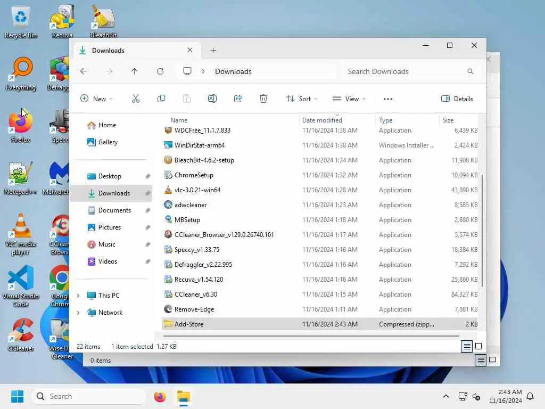Close the Downloads tab
The height and width of the screenshot is (409, 545).
(x=190, y=50)
